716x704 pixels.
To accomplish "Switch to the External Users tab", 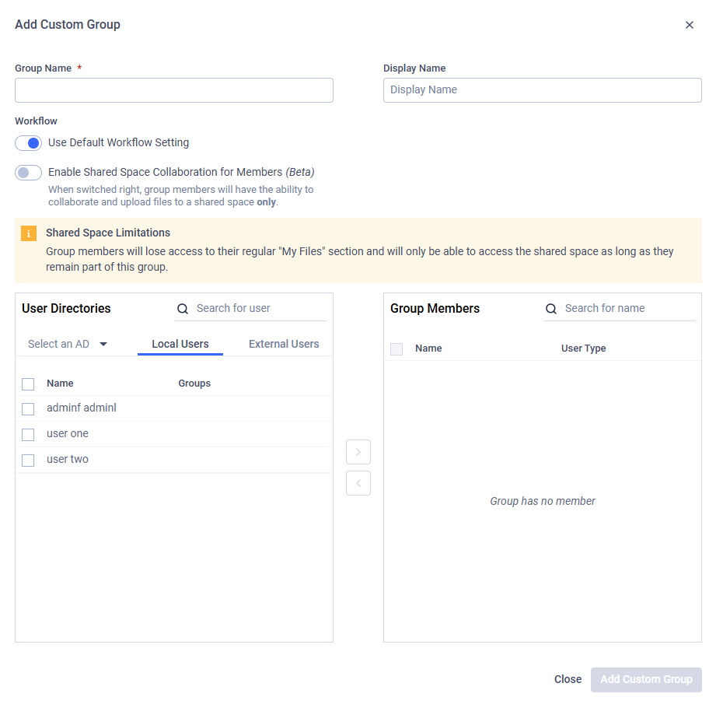I will click(x=283, y=343).
